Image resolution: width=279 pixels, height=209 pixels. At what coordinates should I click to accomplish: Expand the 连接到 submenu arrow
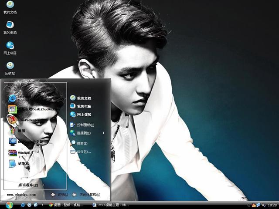point(104,133)
